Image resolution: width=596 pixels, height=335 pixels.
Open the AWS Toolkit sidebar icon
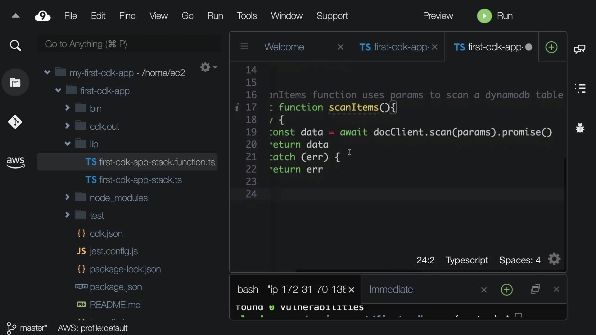[15, 162]
